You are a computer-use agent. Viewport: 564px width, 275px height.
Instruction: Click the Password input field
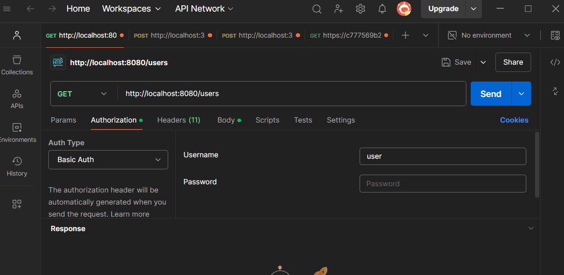443,183
